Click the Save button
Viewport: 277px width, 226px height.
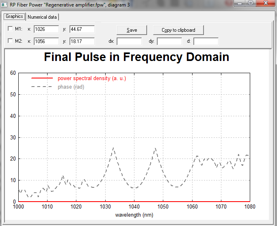click(132, 30)
